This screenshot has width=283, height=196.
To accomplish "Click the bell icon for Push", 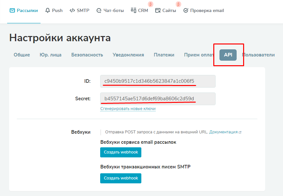I will 48,10.
